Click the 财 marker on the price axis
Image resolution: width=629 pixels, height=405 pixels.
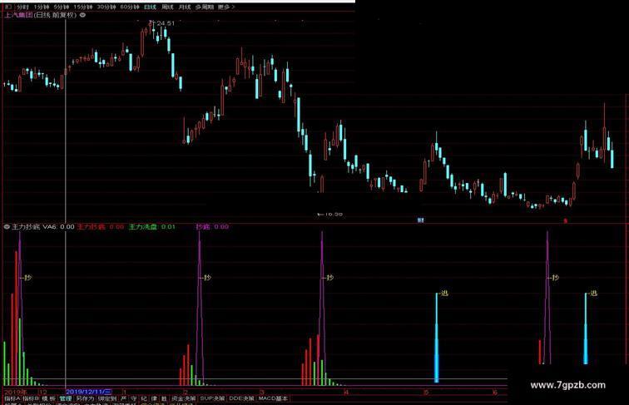pos(420,220)
